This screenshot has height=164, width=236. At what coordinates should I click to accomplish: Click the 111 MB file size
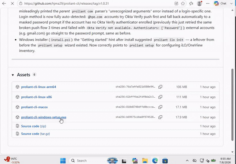pos(182,97)
